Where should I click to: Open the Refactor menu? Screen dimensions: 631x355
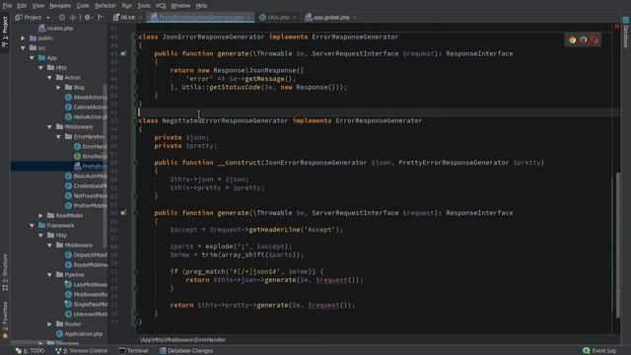click(105, 6)
